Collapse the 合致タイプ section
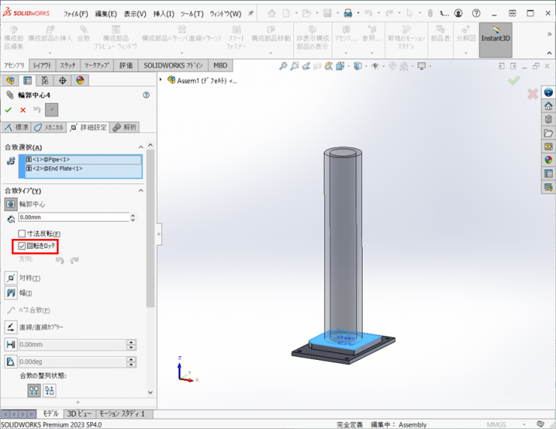This screenshot has height=429, width=556. click(141, 191)
